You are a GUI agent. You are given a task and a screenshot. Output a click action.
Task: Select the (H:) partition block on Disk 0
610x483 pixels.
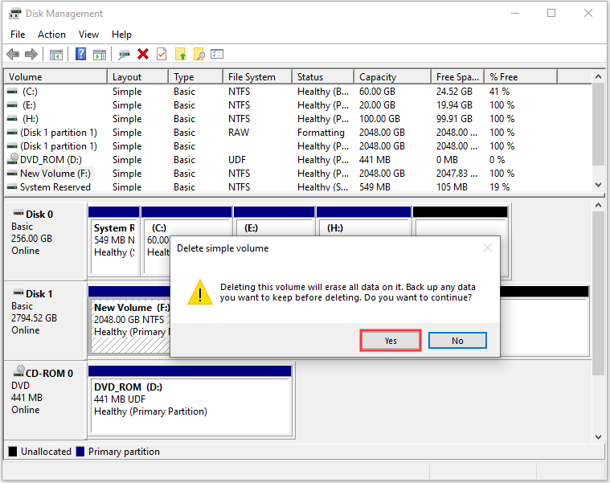tap(364, 221)
